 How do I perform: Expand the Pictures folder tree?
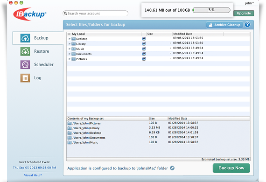click(x=70, y=59)
